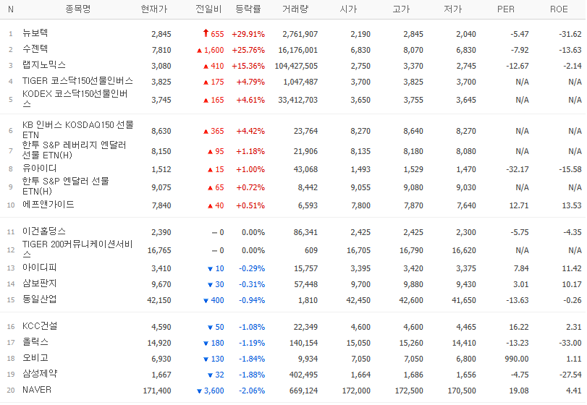Click the 저가 column header
Image resolution: width=587 pixels, height=405 pixels.
[x=452, y=9]
